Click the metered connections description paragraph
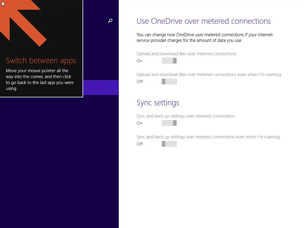304x228 pixels. (x=205, y=37)
